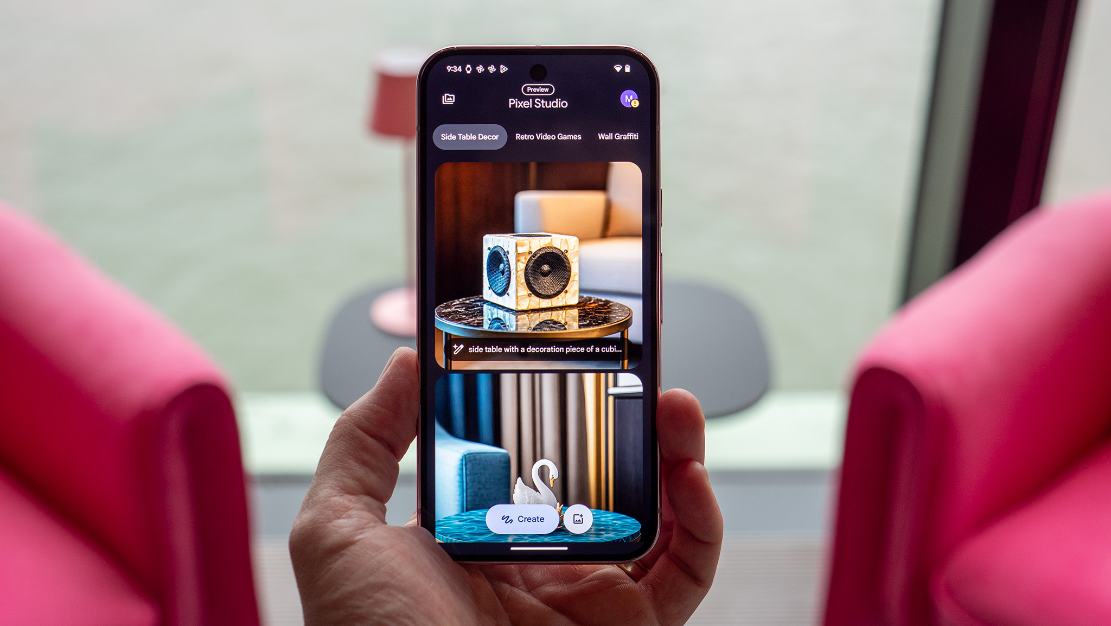1111x626 pixels.
Task: Tap the edit prompt pencil icon
Action: tap(456, 350)
